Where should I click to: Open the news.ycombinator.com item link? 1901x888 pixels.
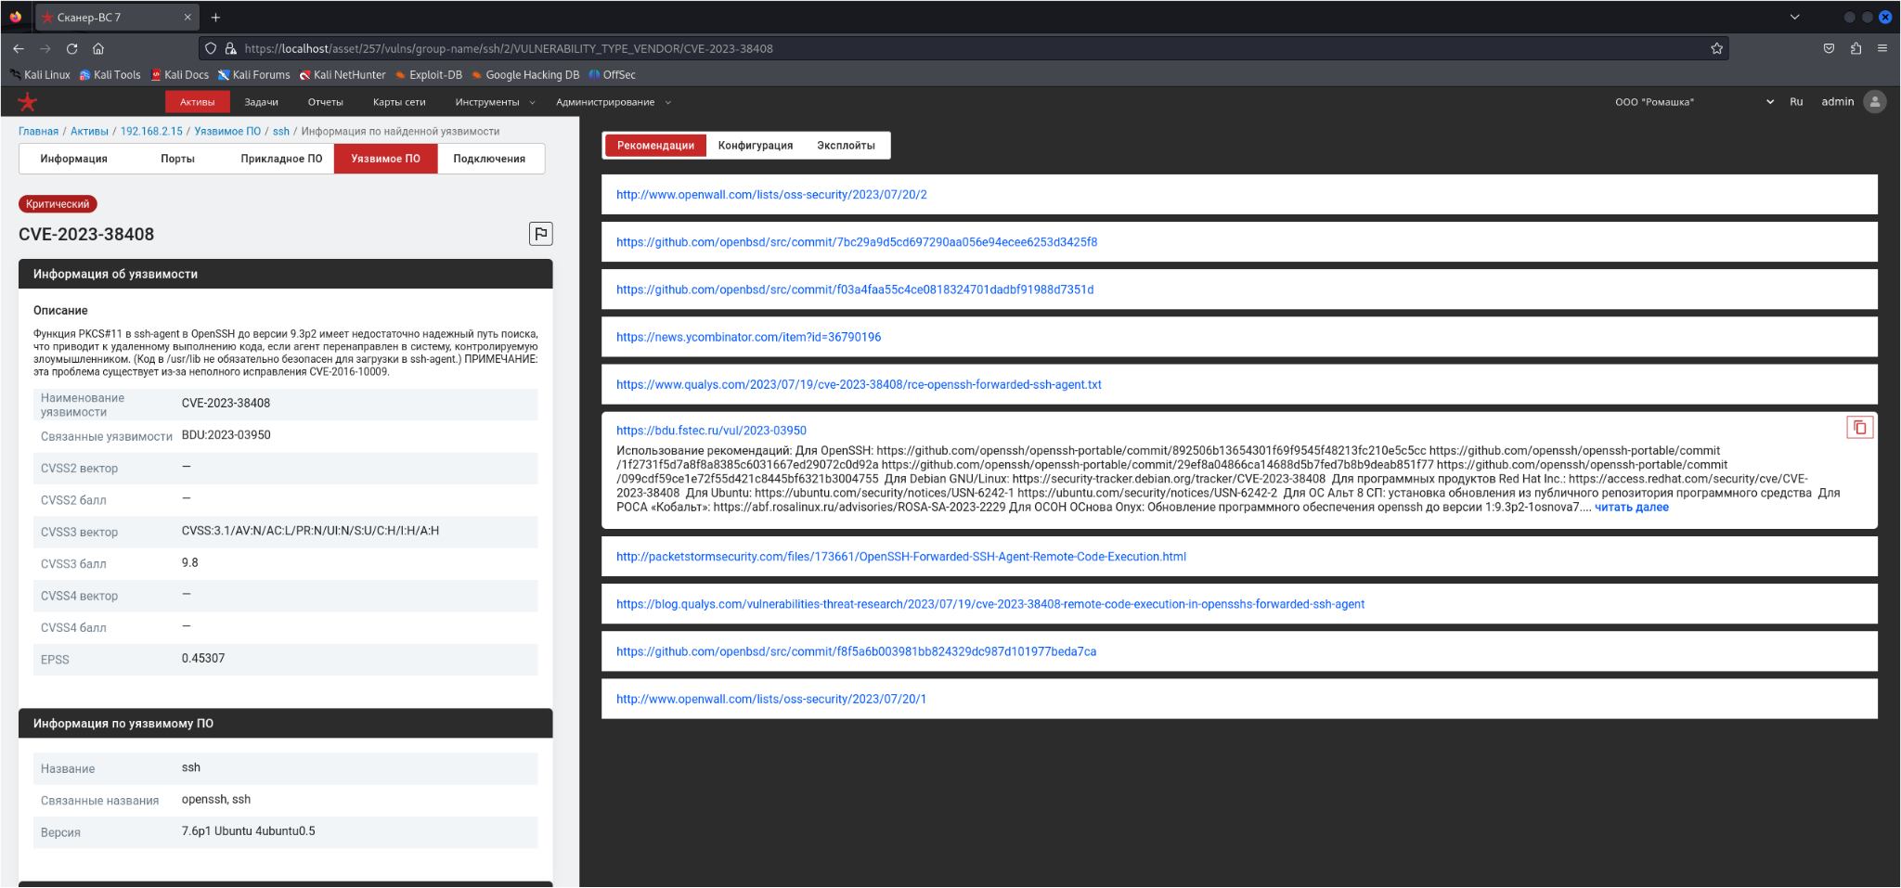749,337
